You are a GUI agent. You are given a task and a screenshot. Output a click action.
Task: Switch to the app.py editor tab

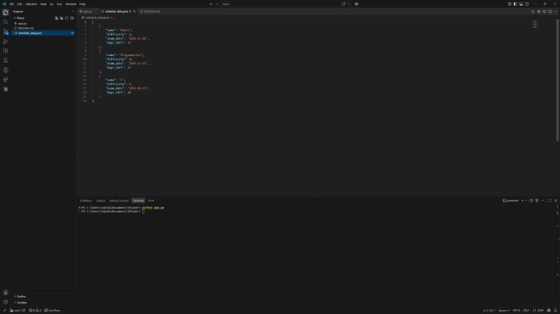pos(88,11)
